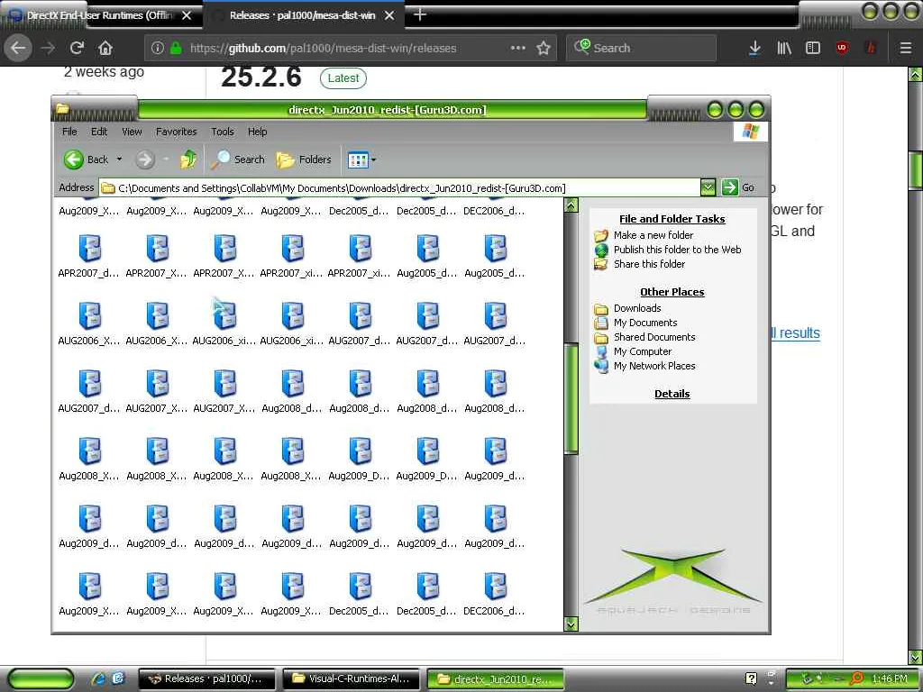
Task: Select the APR2007_d... cabinet file
Action: click(89, 256)
